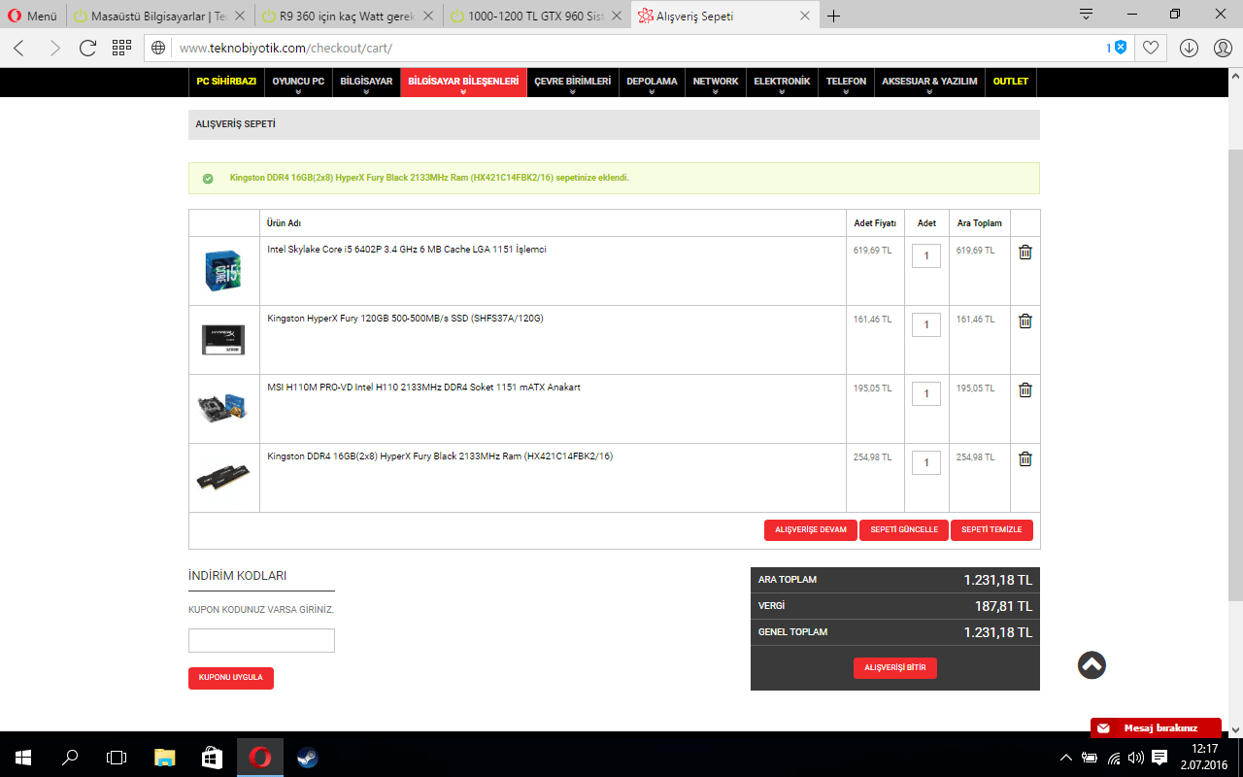
Task: Expand the ÇEVRE BİRİMLERİ dropdown menu
Action: (x=573, y=83)
